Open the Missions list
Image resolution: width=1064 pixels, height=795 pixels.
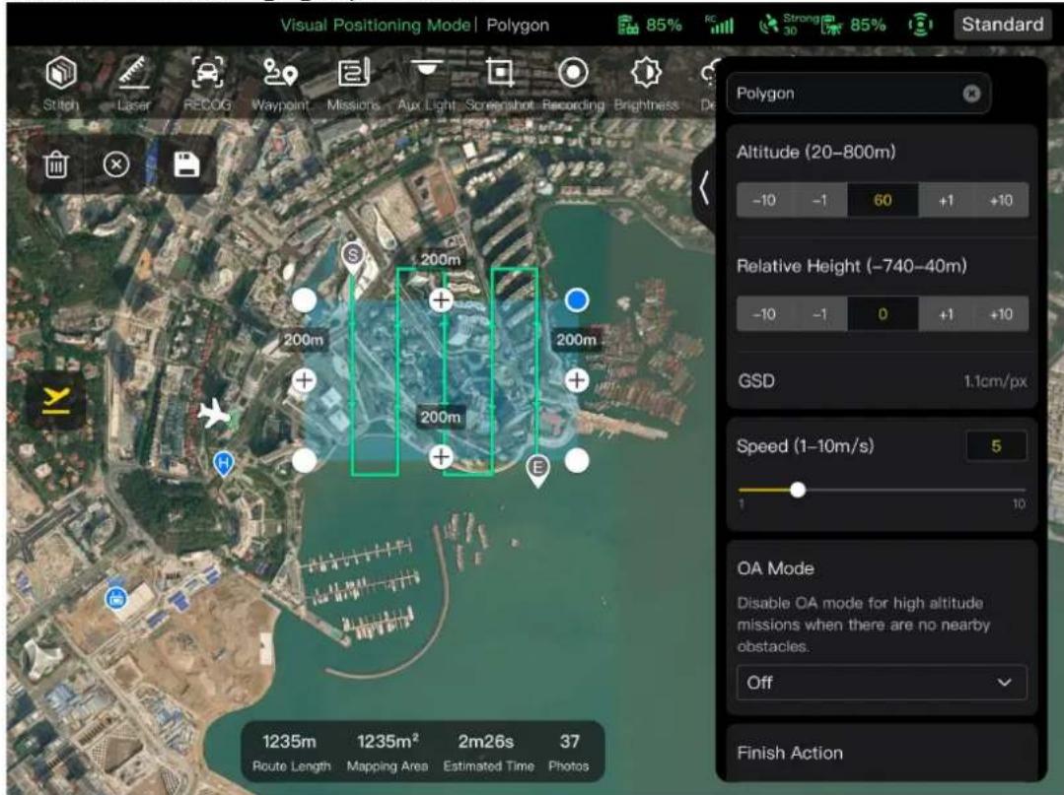(353, 83)
